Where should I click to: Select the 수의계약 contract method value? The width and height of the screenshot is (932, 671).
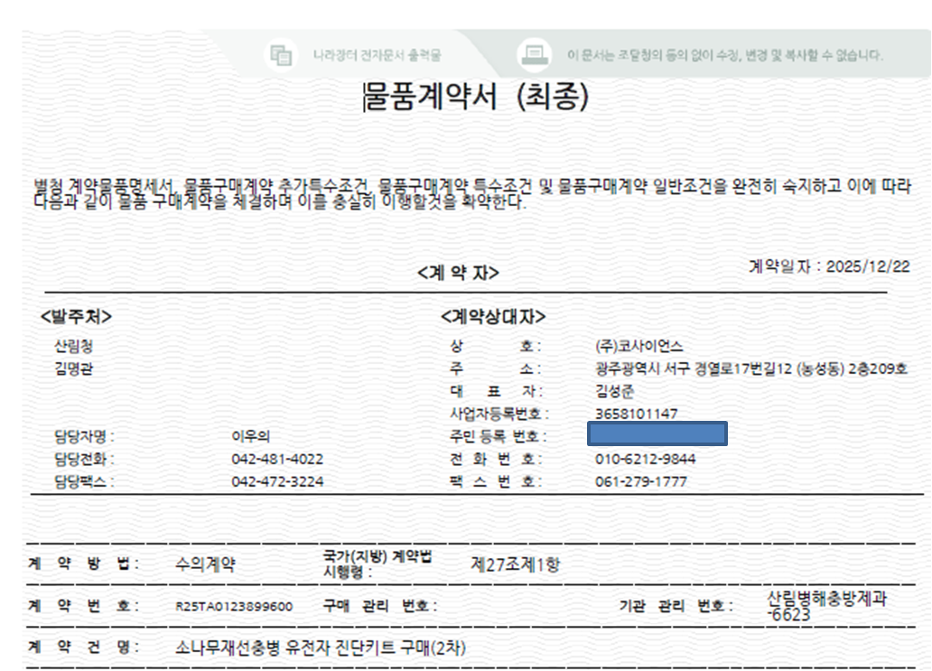click(x=205, y=564)
